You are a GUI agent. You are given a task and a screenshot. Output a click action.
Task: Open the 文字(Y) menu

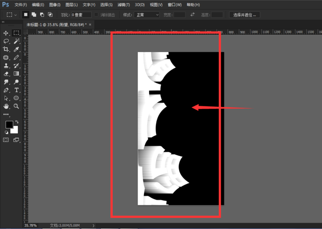pyautogui.click(x=89, y=5)
